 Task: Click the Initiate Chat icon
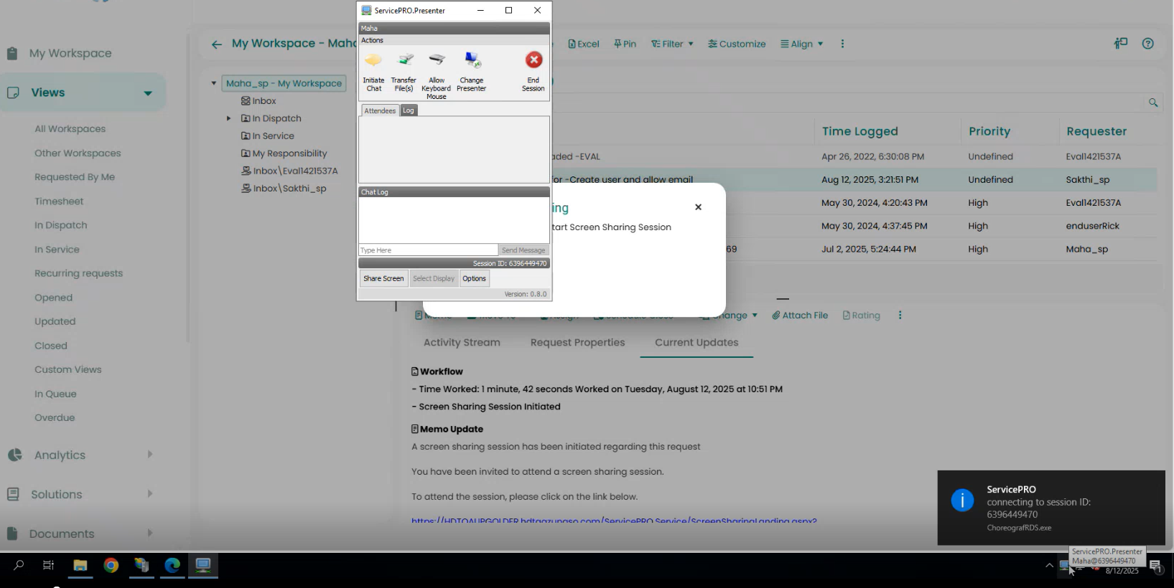pyautogui.click(x=373, y=61)
